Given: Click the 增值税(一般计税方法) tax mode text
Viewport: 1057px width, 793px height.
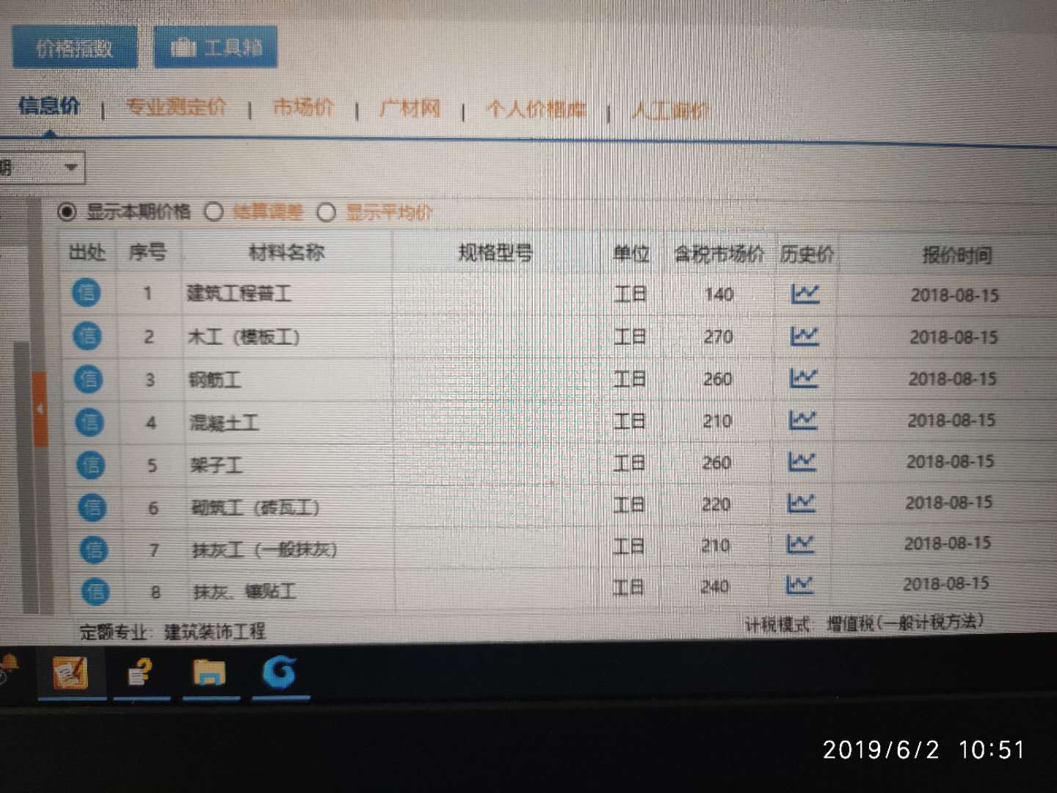Looking at the screenshot, I should point(905,623).
